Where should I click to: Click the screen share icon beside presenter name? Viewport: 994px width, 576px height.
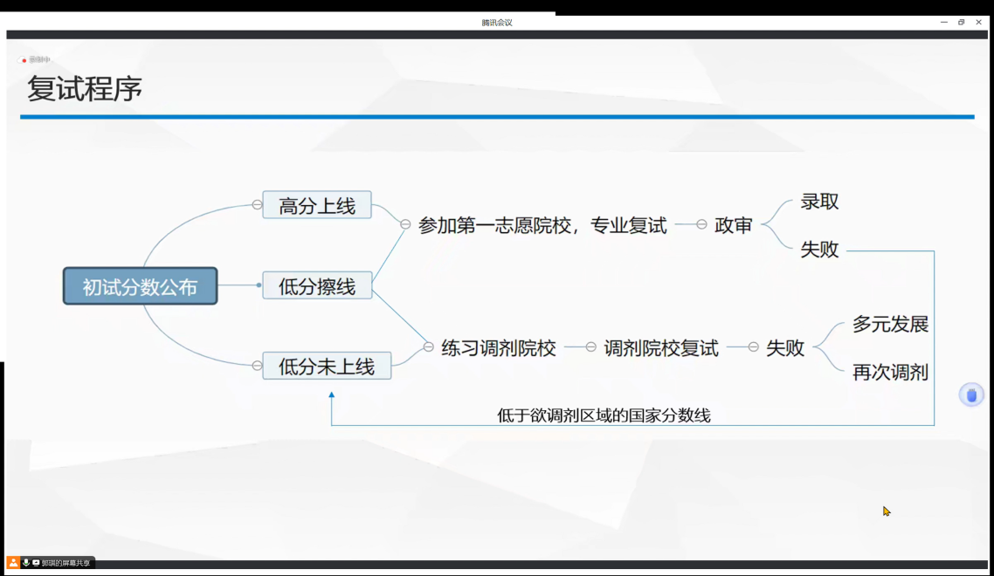[36, 563]
